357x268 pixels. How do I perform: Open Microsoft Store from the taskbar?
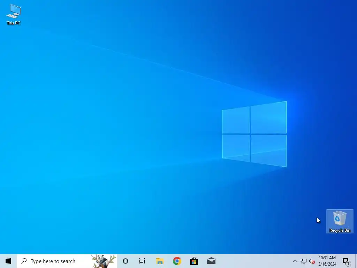click(194, 261)
